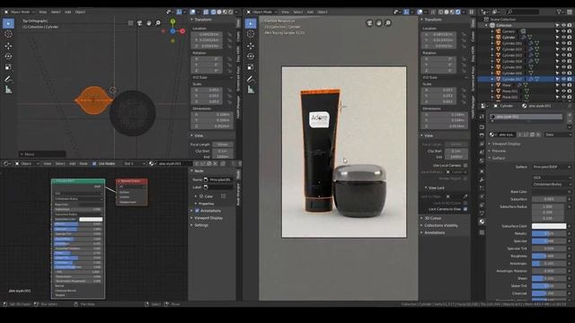This screenshot has height=323, width=575.
Task: Open the Material properties tab
Action: 482,222
